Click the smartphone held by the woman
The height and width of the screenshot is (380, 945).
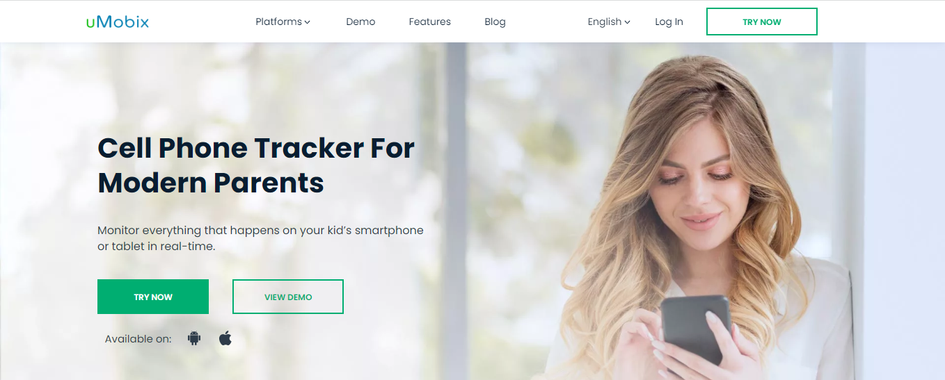(x=695, y=327)
